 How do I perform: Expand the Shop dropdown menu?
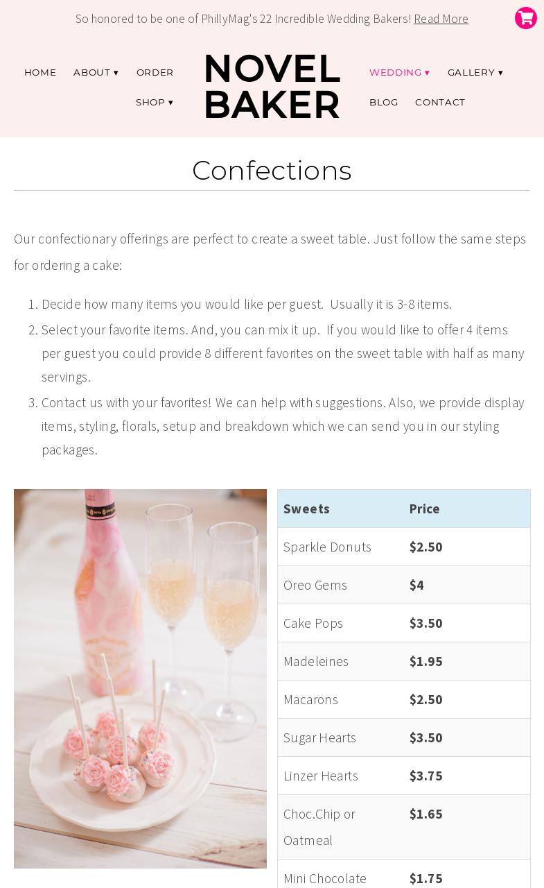click(x=155, y=102)
